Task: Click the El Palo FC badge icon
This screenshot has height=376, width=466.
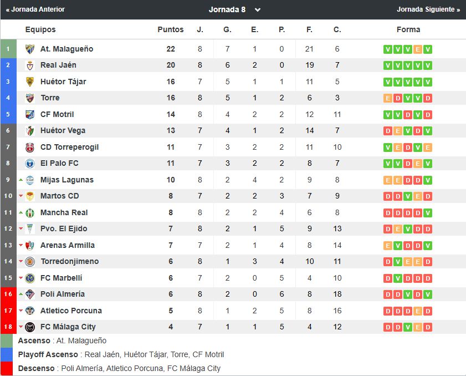Action: pos(30,164)
